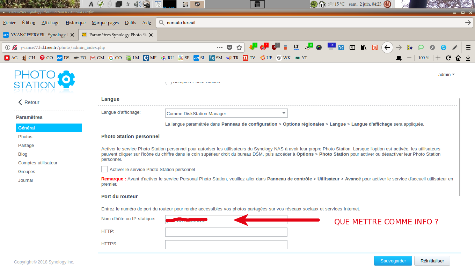The image size is (475, 268).
Task: Open the page actions ellipsis in the URL bar
Action: (220, 47)
